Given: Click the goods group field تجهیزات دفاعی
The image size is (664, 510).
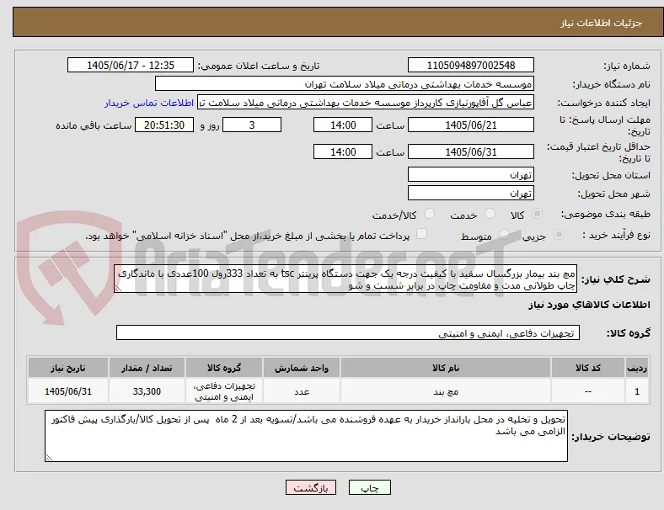Looking at the screenshot, I should click(348, 332).
